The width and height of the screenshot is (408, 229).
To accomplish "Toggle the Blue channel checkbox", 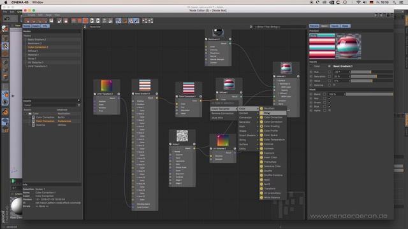I will tap(330, 106).
